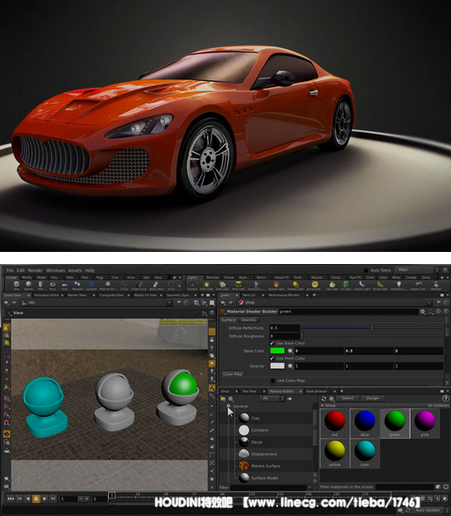Toggle the Use Point Color checkbox
The image size is (451, 516).
[272, 359]
